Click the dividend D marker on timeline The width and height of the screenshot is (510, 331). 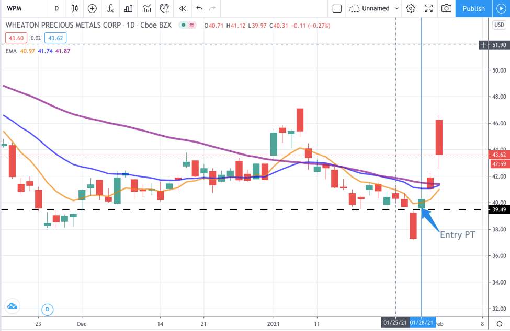[x=48, y=309]
